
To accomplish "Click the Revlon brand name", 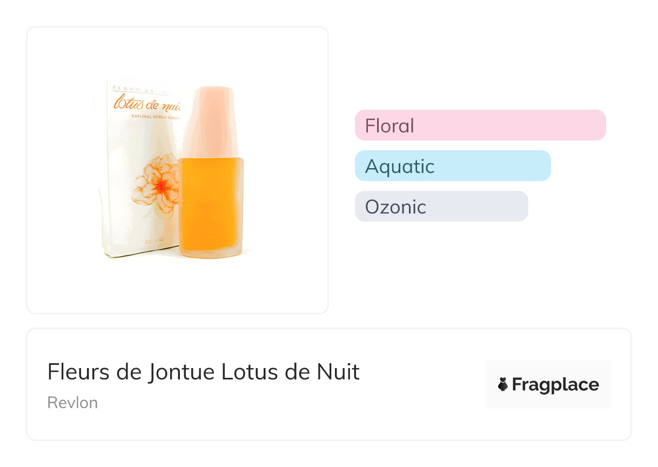I will pyautogui.click(x=72, y=403).
